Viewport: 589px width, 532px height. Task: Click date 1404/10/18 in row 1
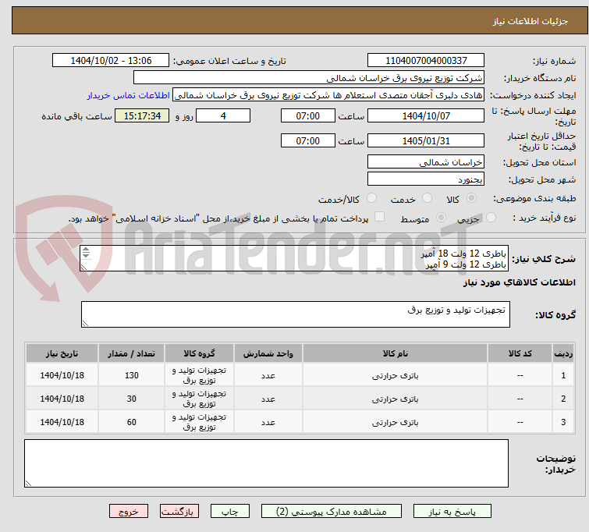tap(62, 375)
